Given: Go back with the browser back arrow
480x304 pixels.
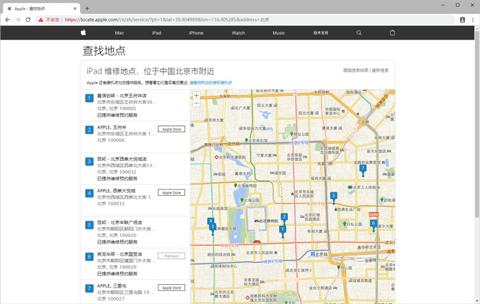Looking at the screenshot, I should [x=8, y=20].
